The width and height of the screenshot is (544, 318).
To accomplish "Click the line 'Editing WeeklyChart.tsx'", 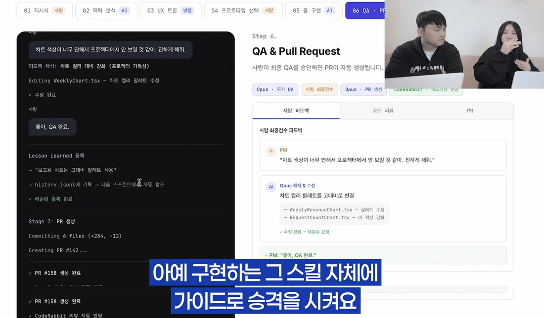I will (x=93, y=80).
